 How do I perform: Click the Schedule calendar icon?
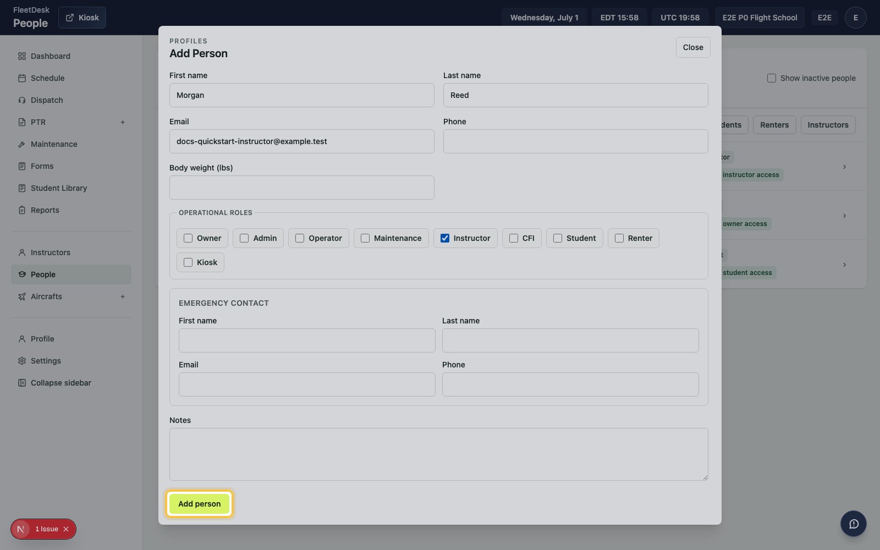click(22, 78)
